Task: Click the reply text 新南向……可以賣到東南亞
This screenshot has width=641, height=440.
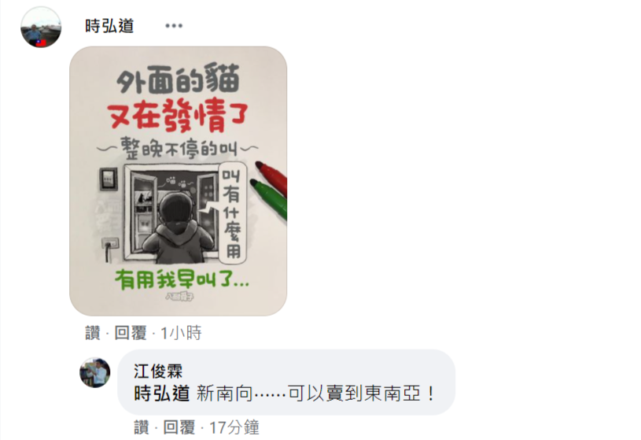Action: point(315,394)
